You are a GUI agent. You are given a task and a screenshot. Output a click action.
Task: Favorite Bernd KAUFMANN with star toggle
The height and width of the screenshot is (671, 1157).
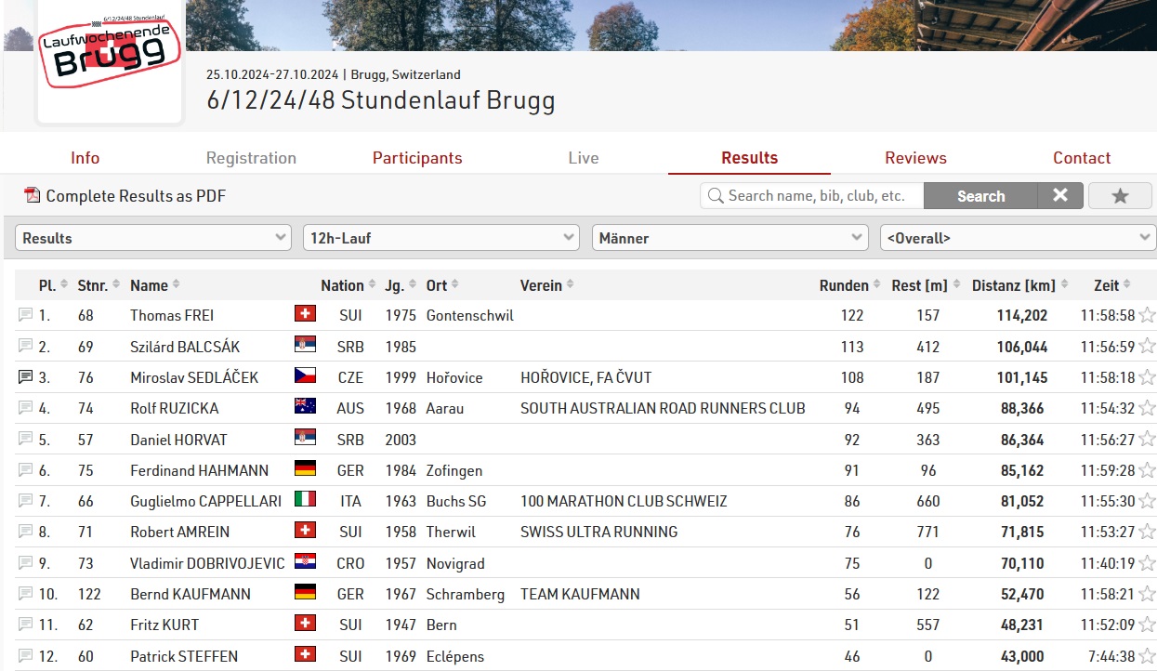tap(1147, 593)
